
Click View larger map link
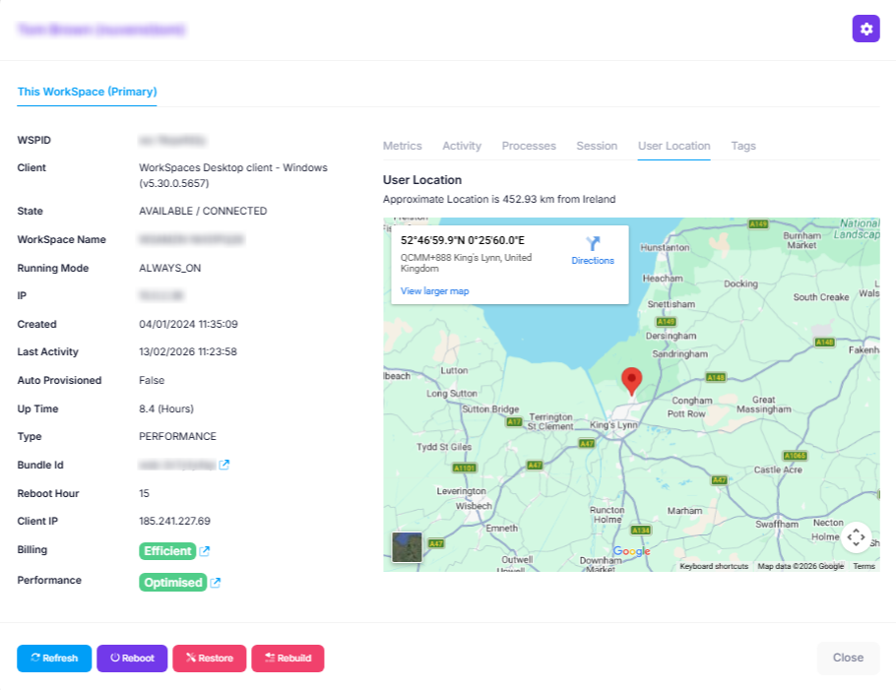(434, 291)
